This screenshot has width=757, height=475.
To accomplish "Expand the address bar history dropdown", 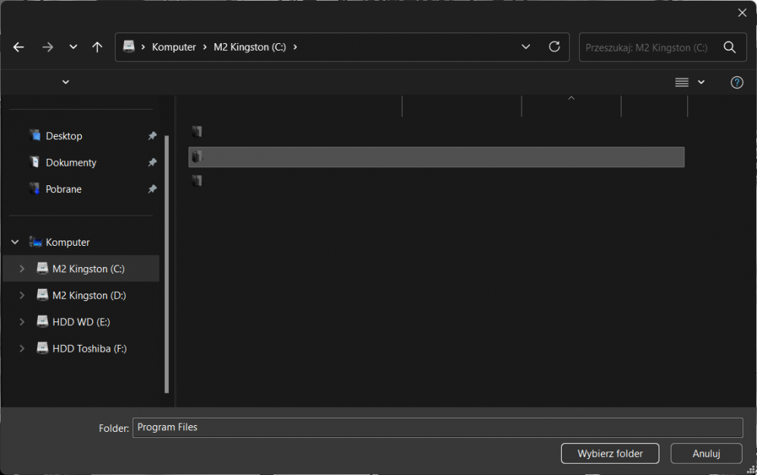I will (x=526, y=47).
